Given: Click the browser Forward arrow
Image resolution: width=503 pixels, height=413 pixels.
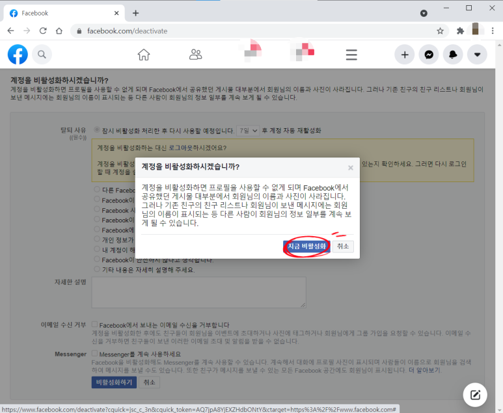Looking at the screenshot, I should tap(27, 31).
